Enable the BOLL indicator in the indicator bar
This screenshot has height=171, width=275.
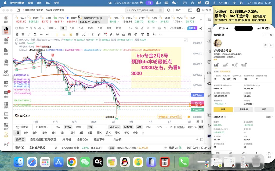pos(79,127)
